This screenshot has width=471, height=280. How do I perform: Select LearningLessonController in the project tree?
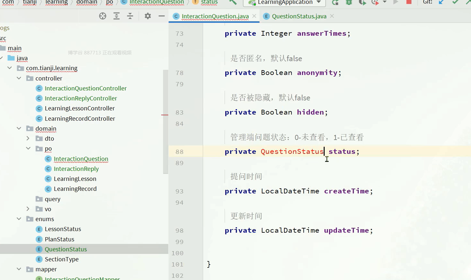tap(80, 108)
